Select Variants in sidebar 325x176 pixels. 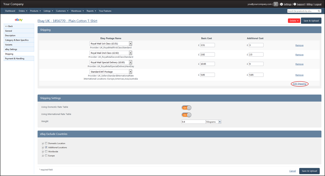coord(19,45)
